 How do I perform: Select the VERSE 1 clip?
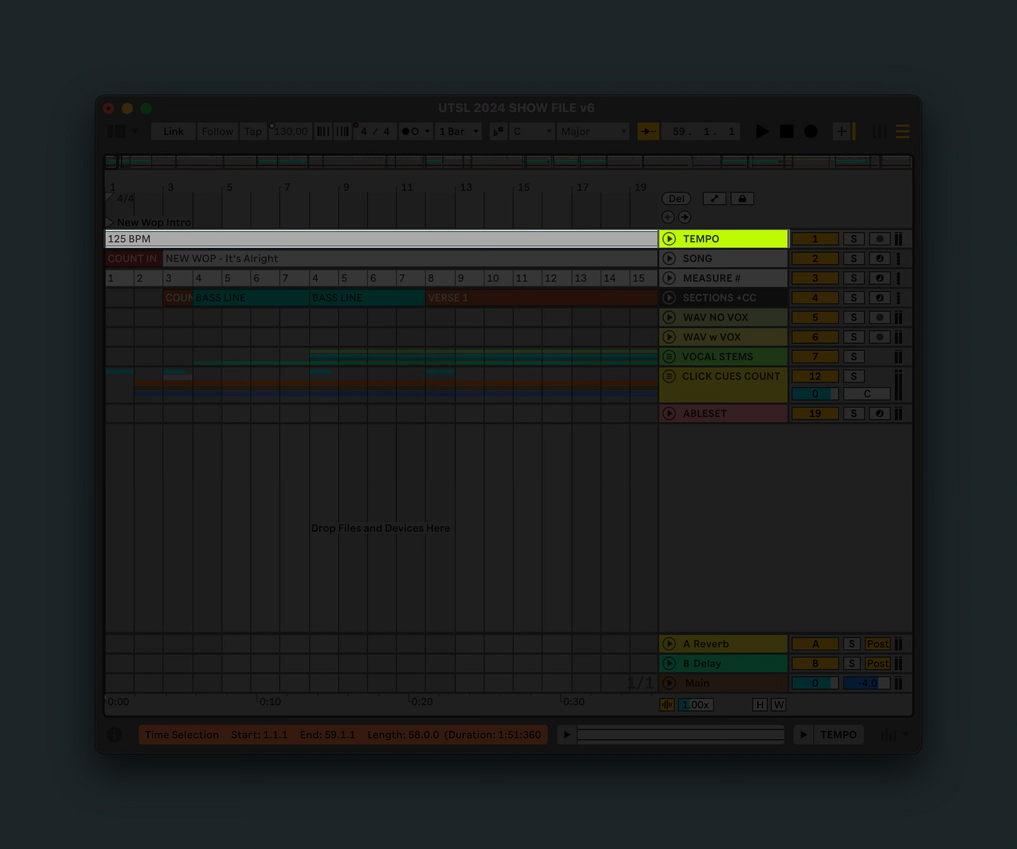541,298
